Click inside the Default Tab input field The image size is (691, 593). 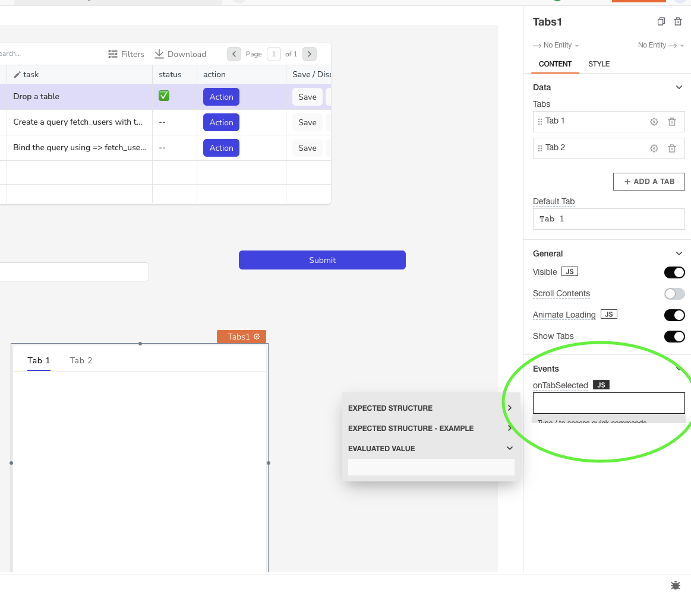click(x=608, y=219)
